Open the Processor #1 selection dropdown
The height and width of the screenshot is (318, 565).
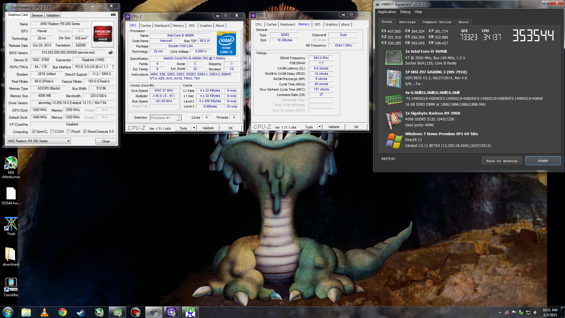coord(166,118)
